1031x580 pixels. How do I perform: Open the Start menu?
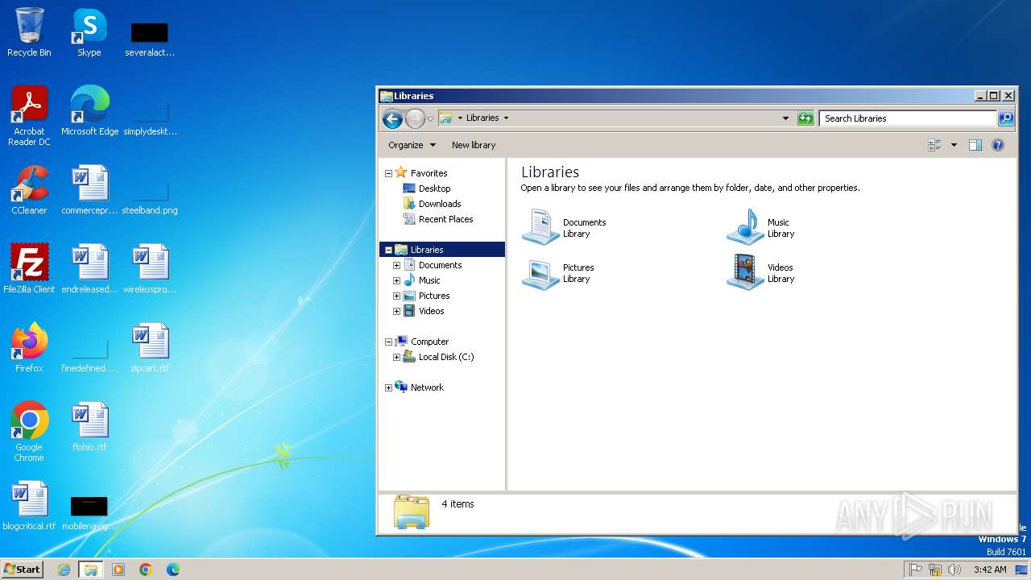click(x=22, y=569)
